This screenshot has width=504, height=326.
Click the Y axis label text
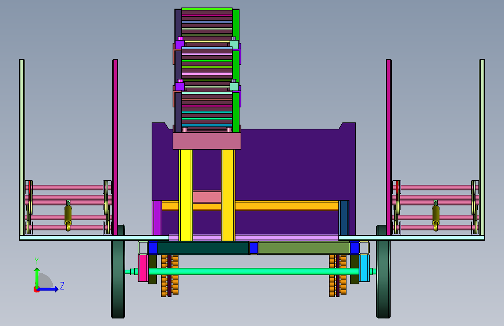pyautogui.click(x=37, y=261)
